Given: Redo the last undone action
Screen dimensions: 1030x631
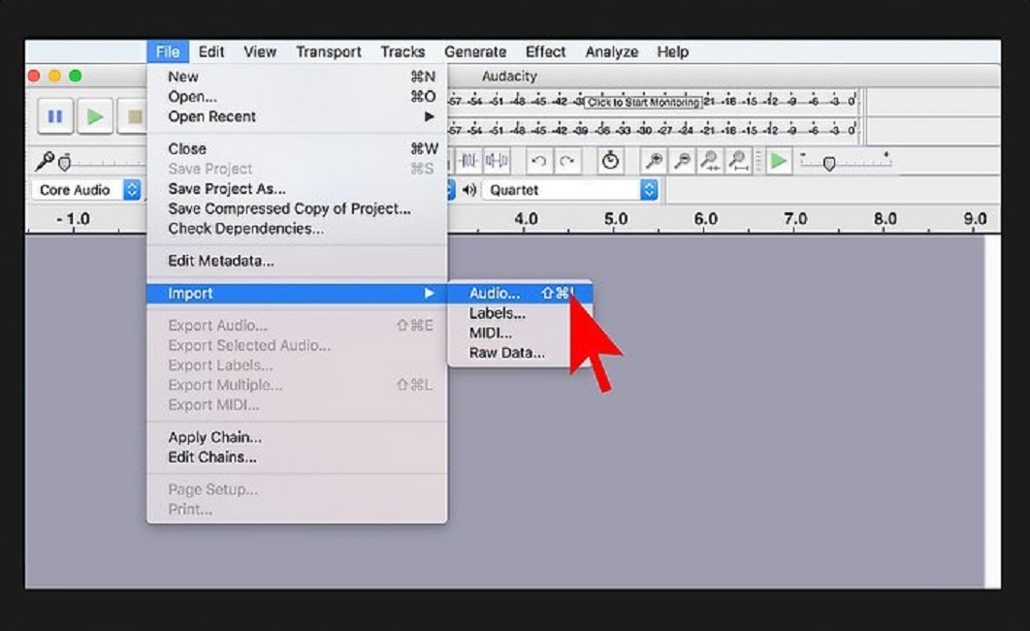Looking at the screenshot, I should 567,160.
